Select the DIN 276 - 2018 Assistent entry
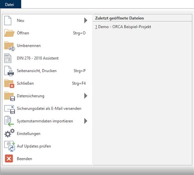Screen dimensions: 194x175 tap(38, 58)
